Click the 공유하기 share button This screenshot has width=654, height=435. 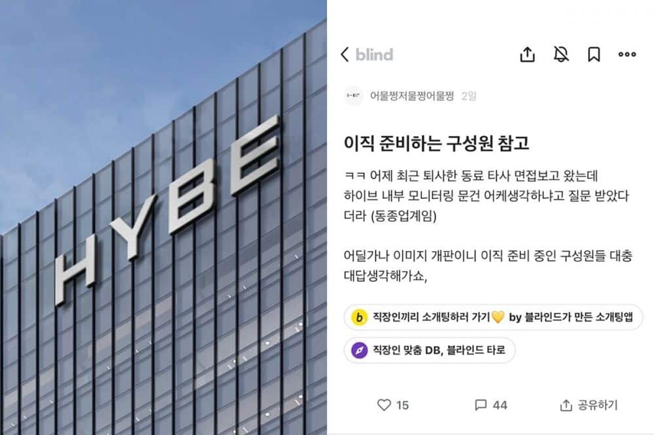coord(589,405)
